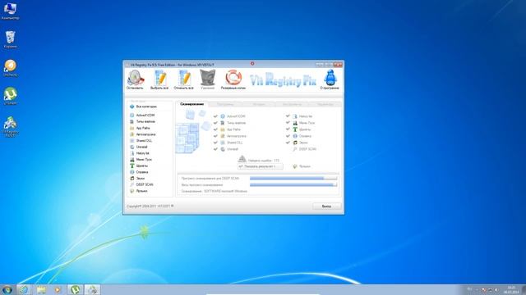Click DEEP SCAN entry in the scan results list

coord(305,149)
